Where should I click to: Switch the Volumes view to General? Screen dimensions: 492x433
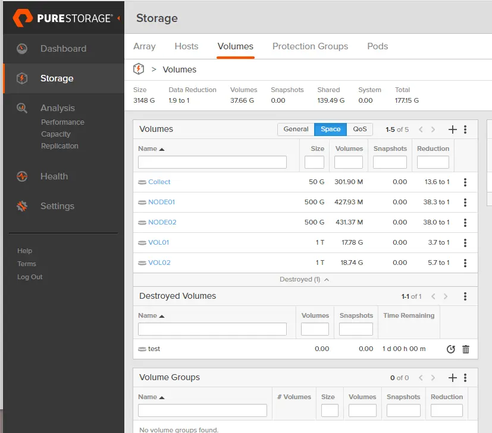click(295, 129)
